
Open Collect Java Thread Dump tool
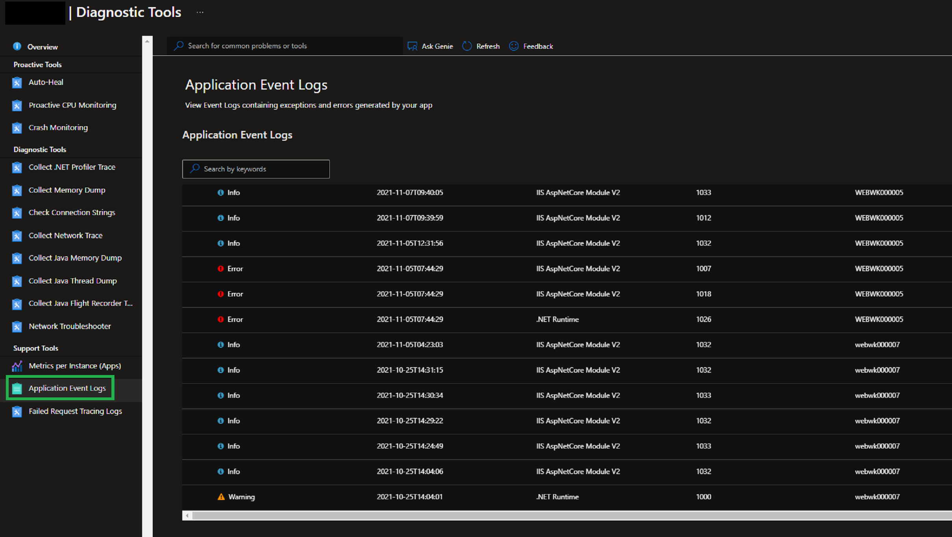point(72,281)
